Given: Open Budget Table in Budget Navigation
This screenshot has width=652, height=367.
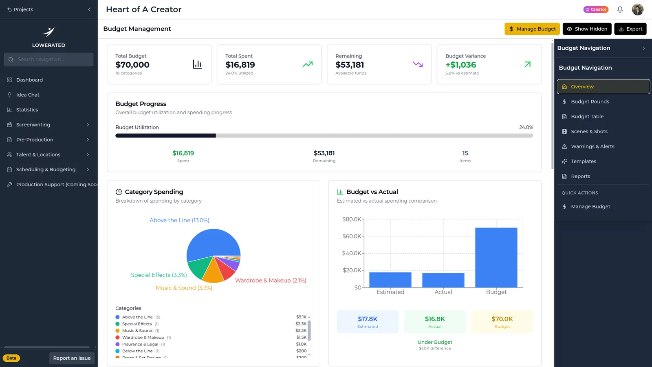Looking at the screenshot, I should [604, 117].
